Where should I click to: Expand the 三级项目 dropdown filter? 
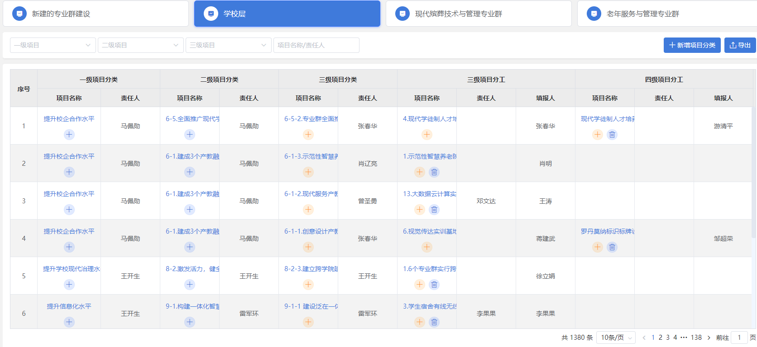[x=228, y=45]
